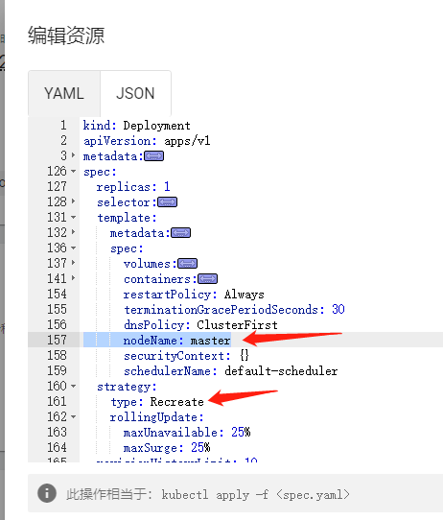The width and height of the screenshot is (443, 520).
Task: Collapse the strategy block at line 160
Action: click(73, 387)
